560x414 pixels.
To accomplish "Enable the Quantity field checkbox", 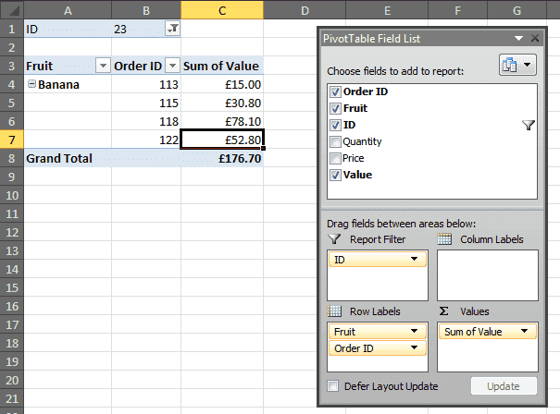I will [x=334, y=142].
